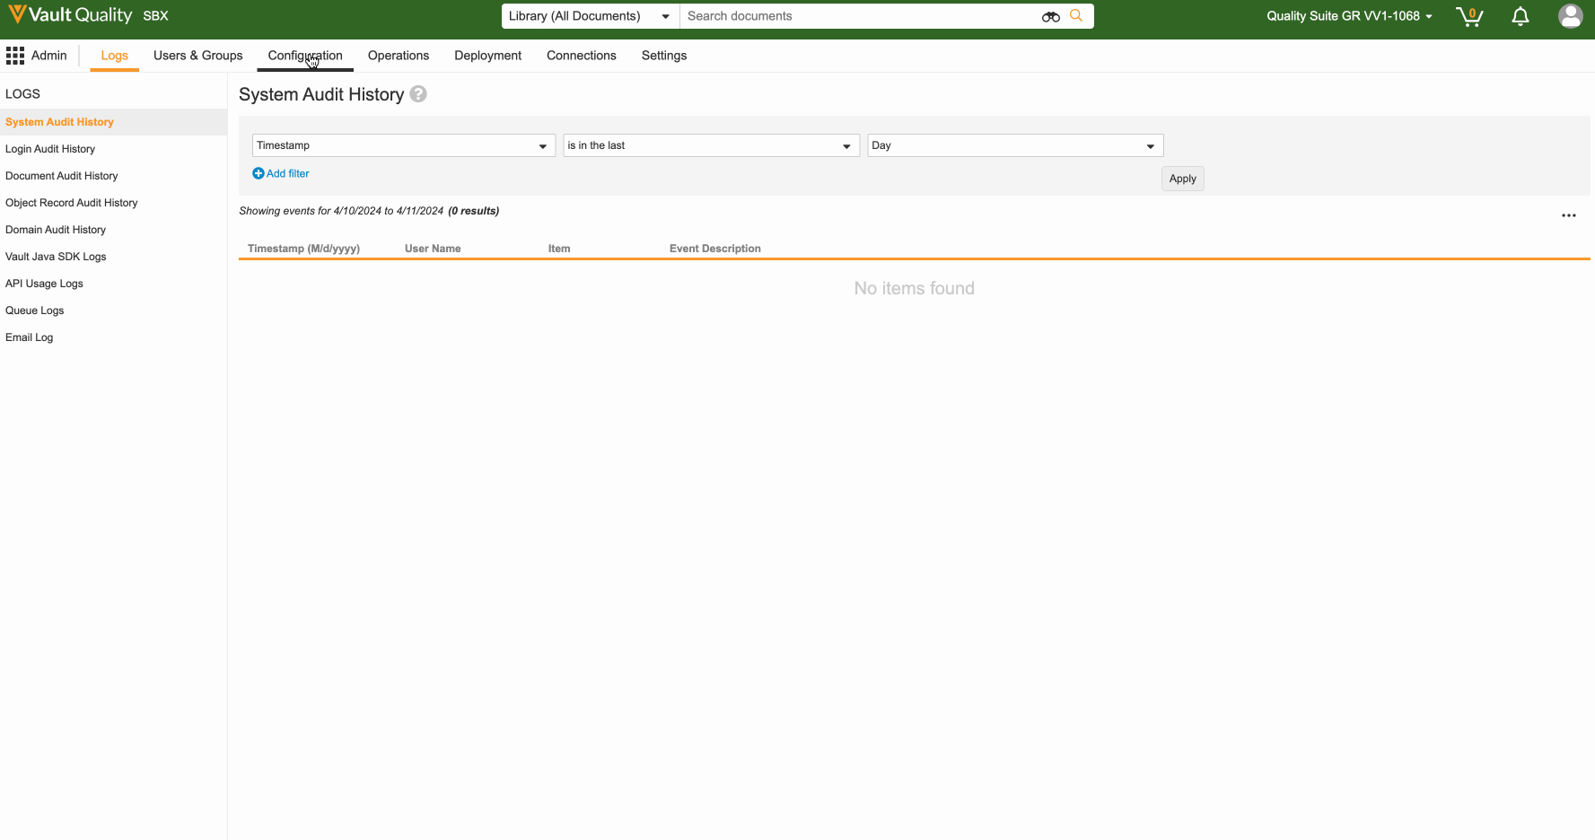The image size is (1595, 840).
Task: Open the app launcher grid icon
Action: [x=15, y=56]
